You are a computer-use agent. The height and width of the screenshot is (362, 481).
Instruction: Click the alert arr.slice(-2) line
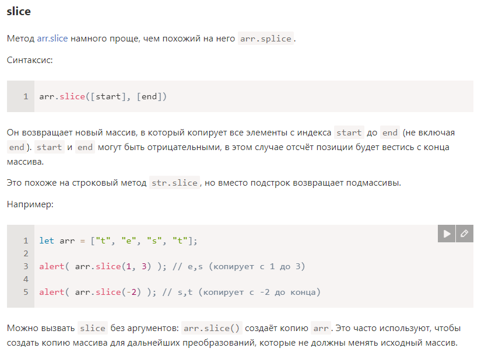coord(180,292)
